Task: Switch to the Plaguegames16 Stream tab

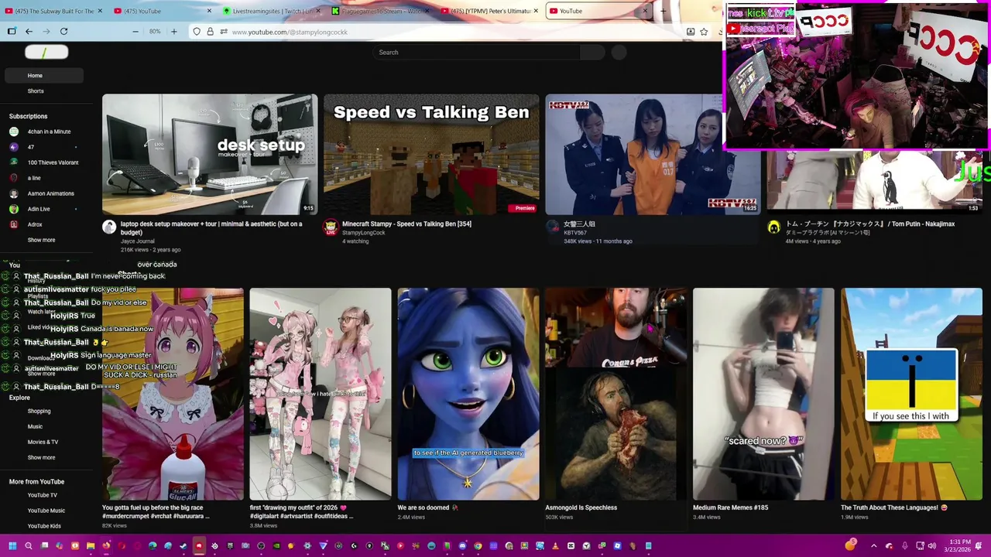Action: tap(379, 11)
